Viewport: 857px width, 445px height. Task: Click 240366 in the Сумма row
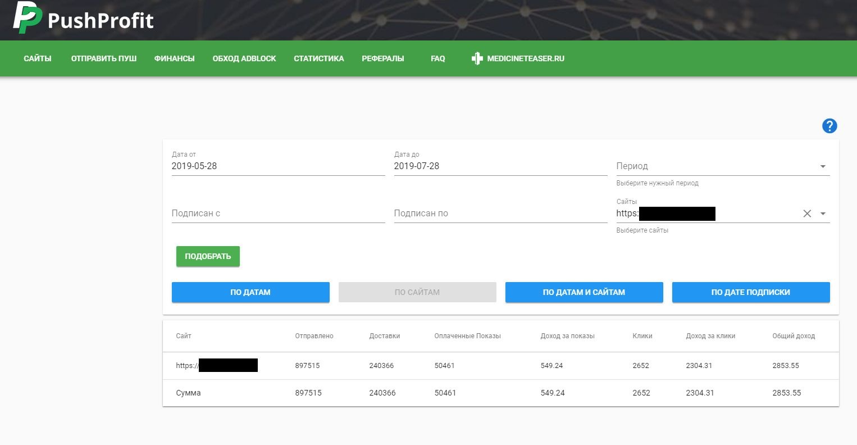coord(382,393)
